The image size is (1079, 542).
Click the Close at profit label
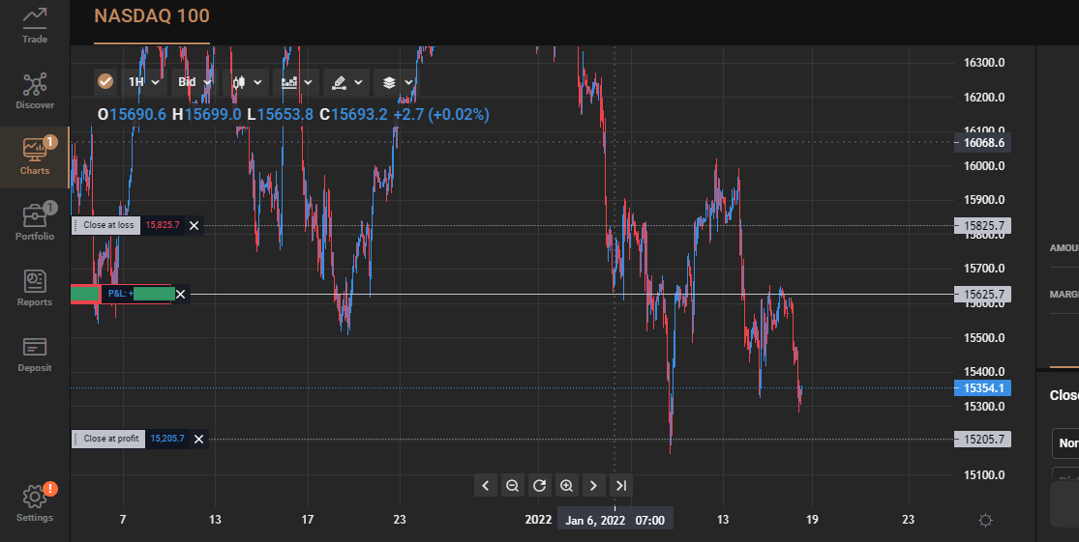[108, 439]
